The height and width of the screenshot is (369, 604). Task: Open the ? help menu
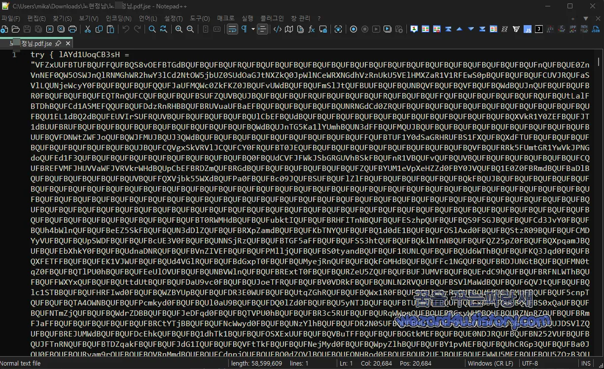click(319, 18)
